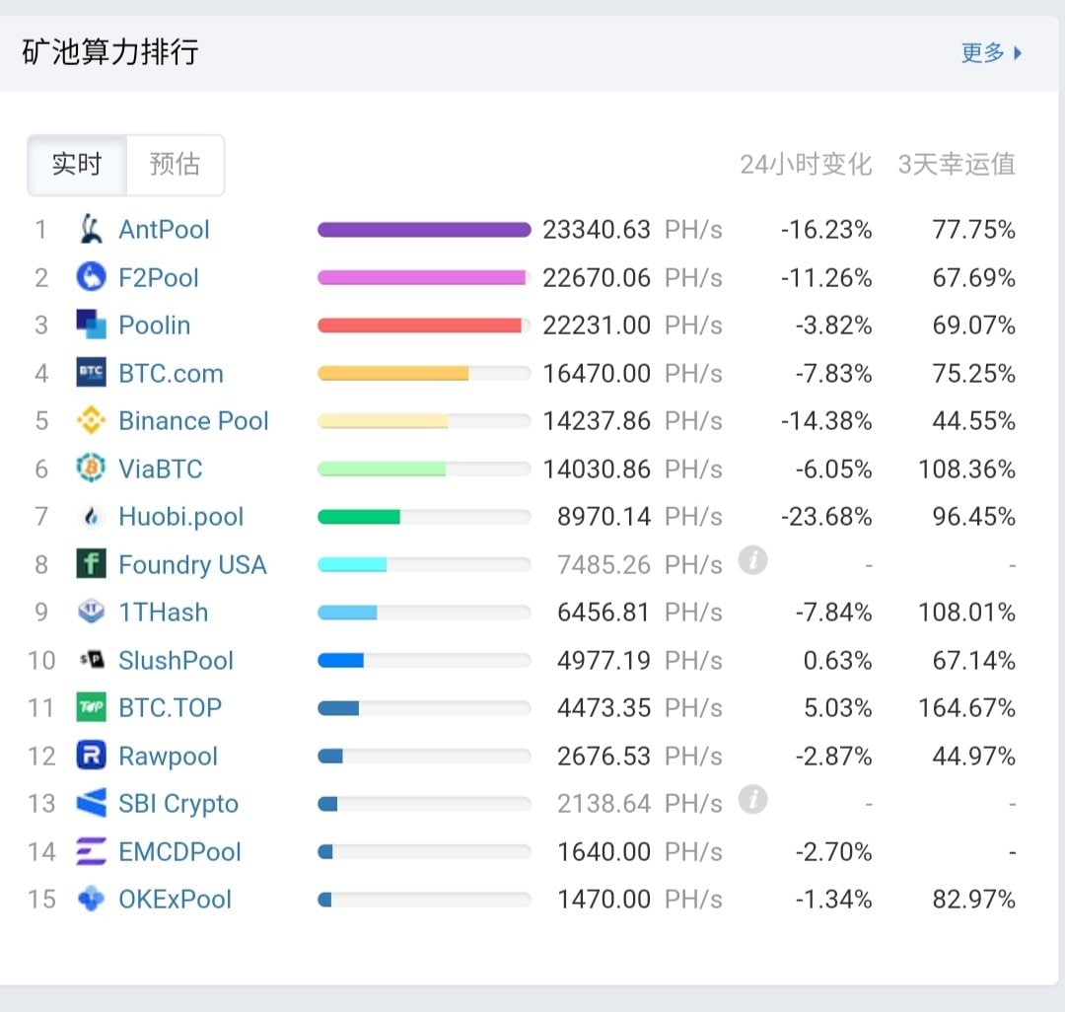Viewport: 1065px width, 1012px height.
Task: Open the SlushPool link
Action: pos(176,660)
